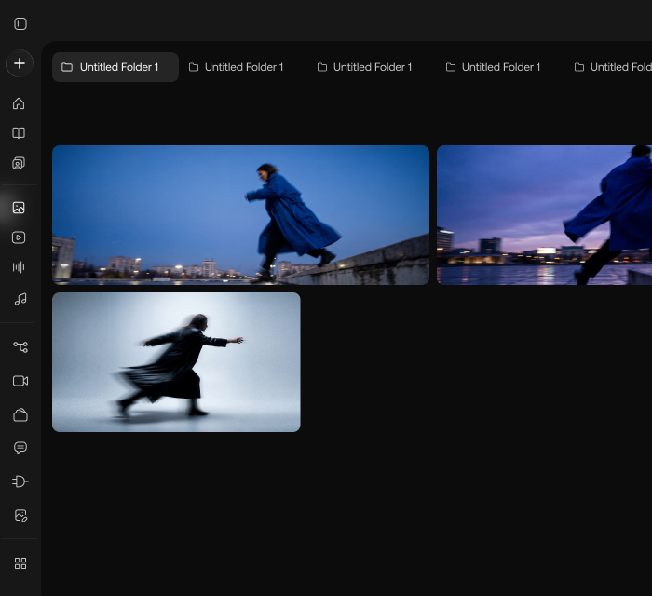Open the stacked portrait characters icon
This screenshot has width=652, height=596.
pos(19,163)
